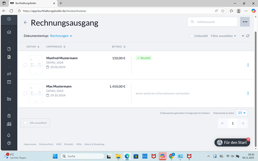Open the booking columns icon in the sidebar
The height and width of the screenshot is (161, 258).
click(x=9, y=82)
